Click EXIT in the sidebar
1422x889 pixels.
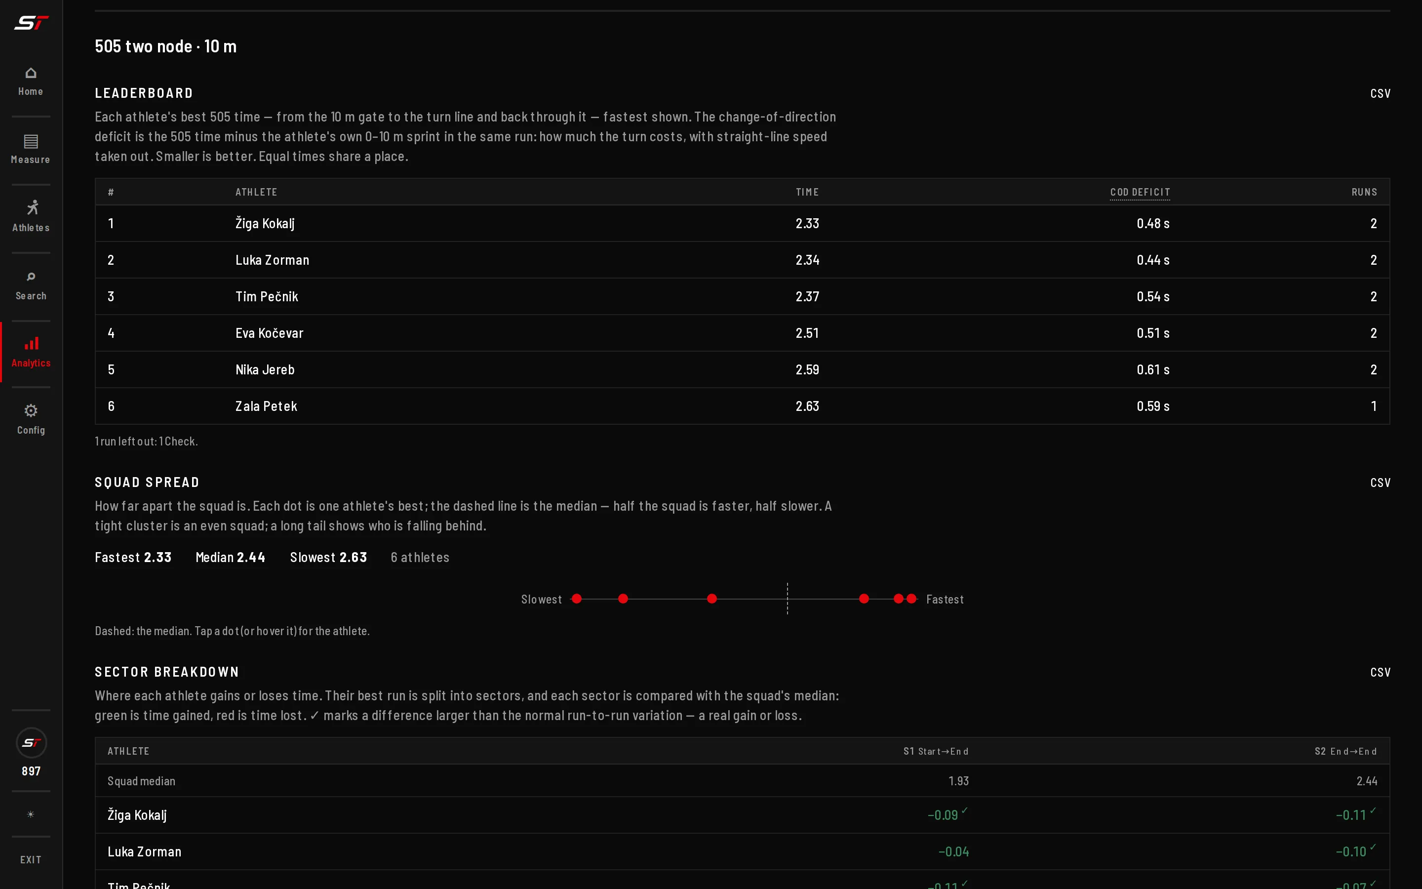coord(31,859)
